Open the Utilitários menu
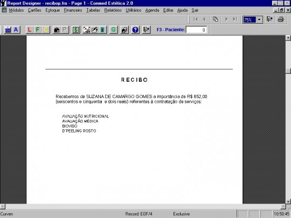 pyautogui.click(x=134, y=10)
